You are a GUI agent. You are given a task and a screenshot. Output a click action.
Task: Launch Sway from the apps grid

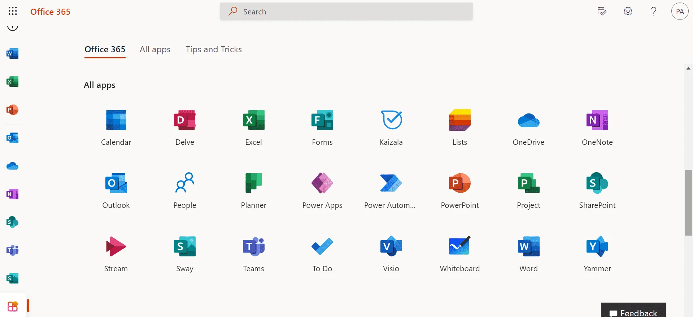click(x=185, y=254)
